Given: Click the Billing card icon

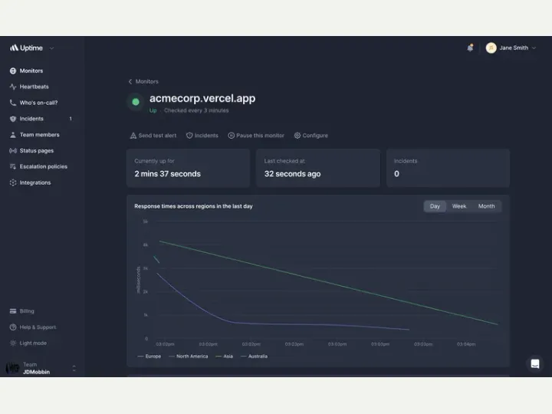Looking at the screenshot, I should coord(13,311).
